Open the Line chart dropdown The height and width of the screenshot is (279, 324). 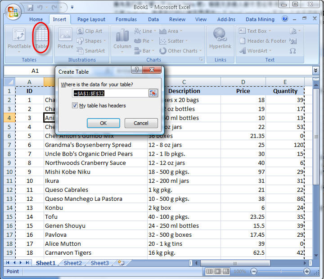tap(145, 31)
